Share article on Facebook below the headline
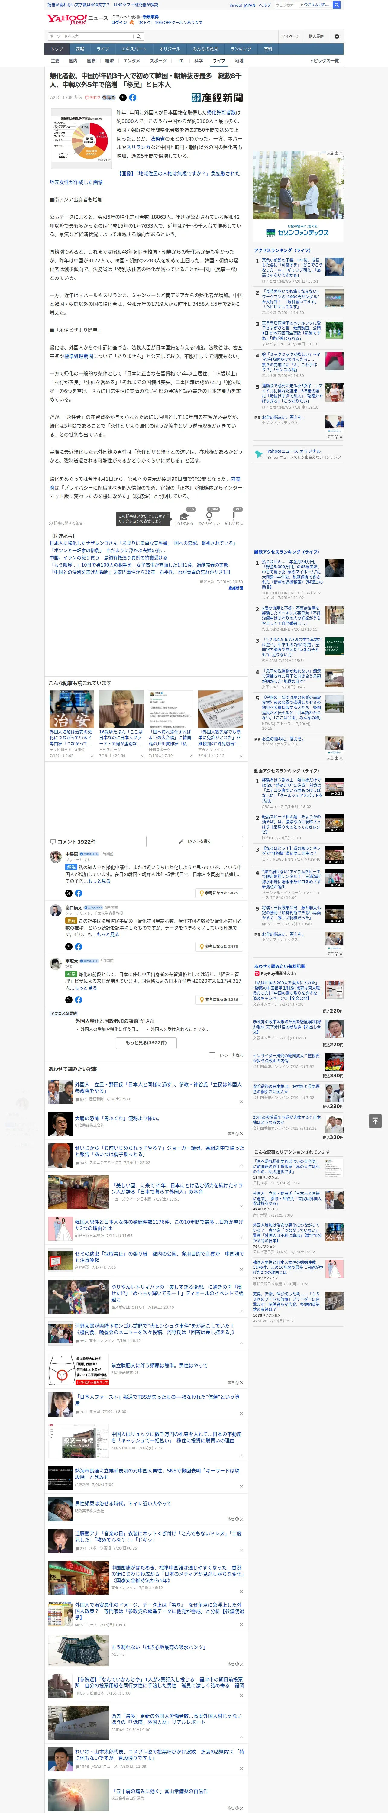Viewport: 388px width, 1813px height. click(132, 98)
